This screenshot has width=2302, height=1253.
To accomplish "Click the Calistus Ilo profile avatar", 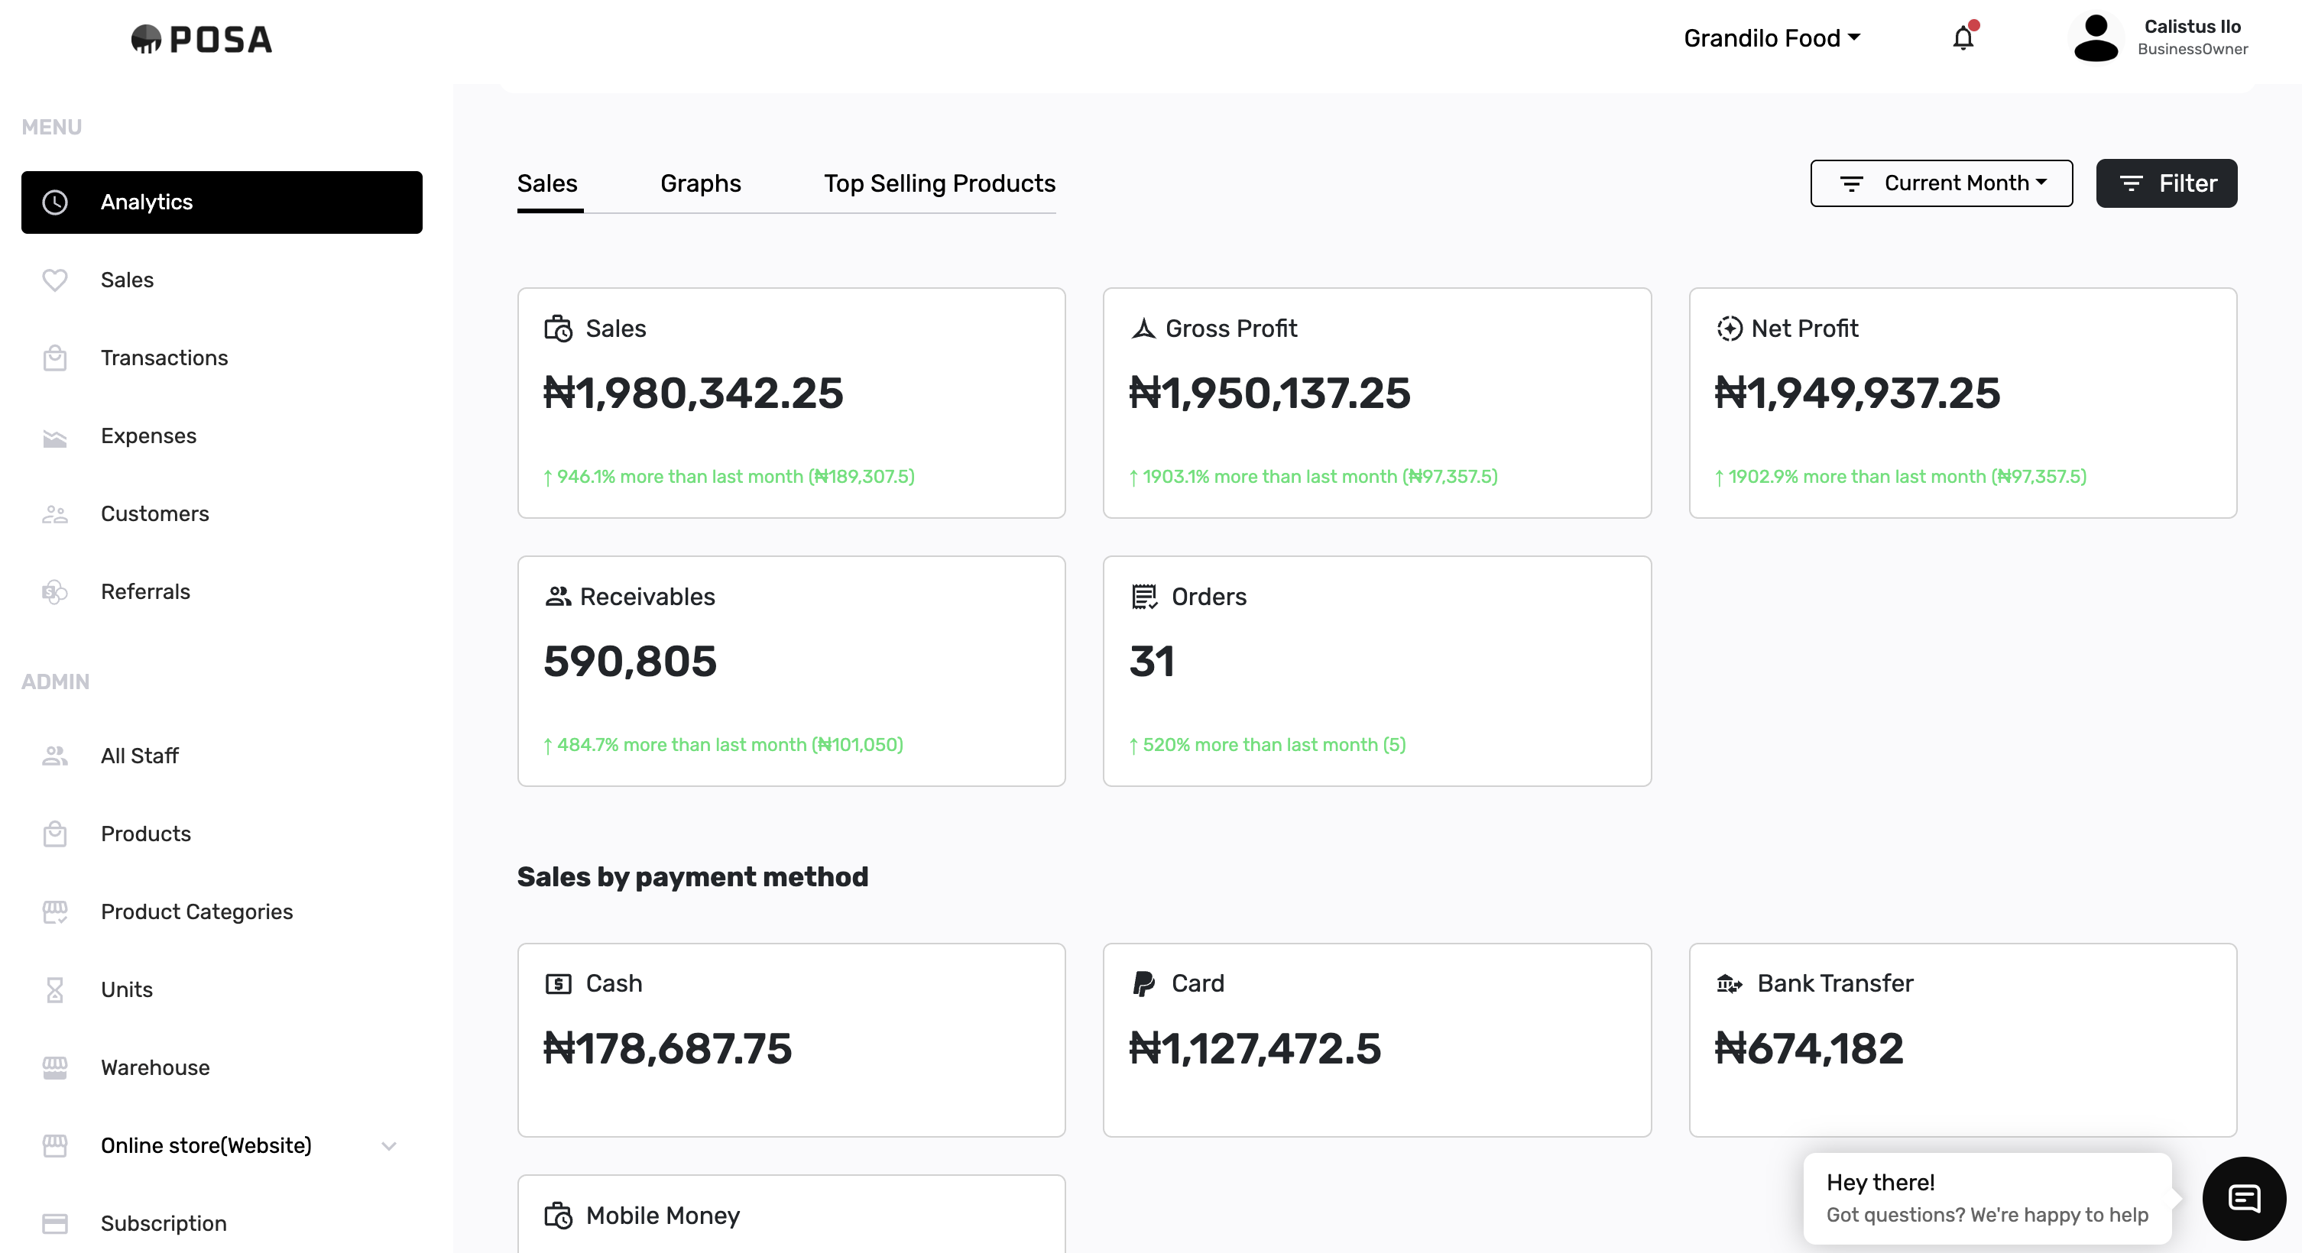I will coord(2095,37).
